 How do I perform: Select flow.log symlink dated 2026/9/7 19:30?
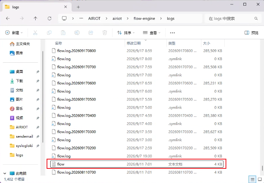[x=137, y=156]
